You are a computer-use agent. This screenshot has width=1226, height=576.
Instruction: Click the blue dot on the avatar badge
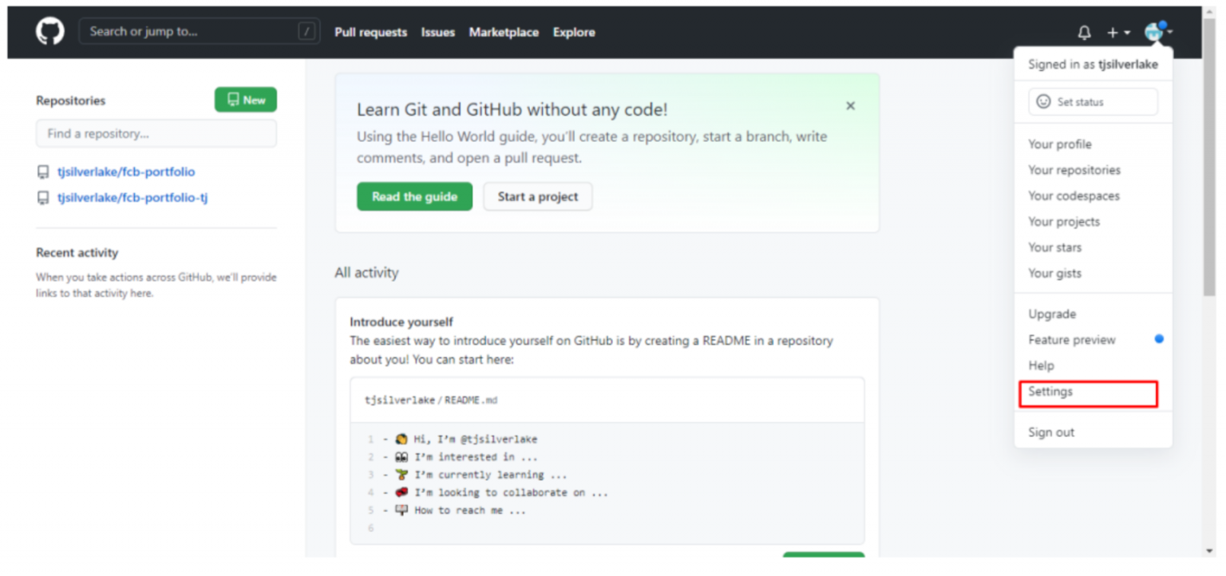(1162, 24)
